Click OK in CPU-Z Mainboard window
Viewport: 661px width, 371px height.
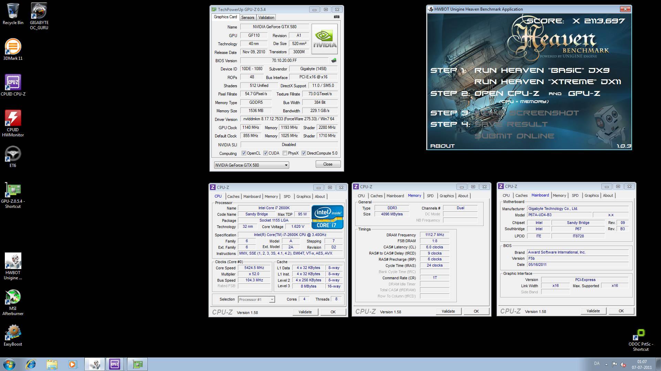tap(621, 311)
